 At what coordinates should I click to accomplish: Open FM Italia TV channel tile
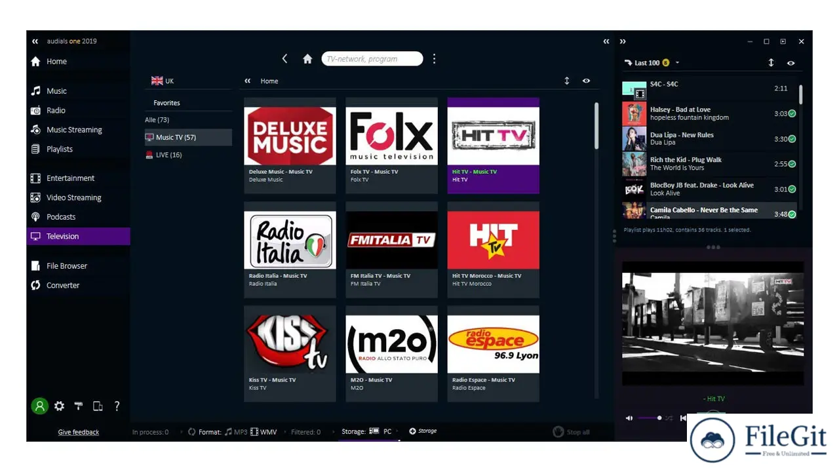click(391, 250)
